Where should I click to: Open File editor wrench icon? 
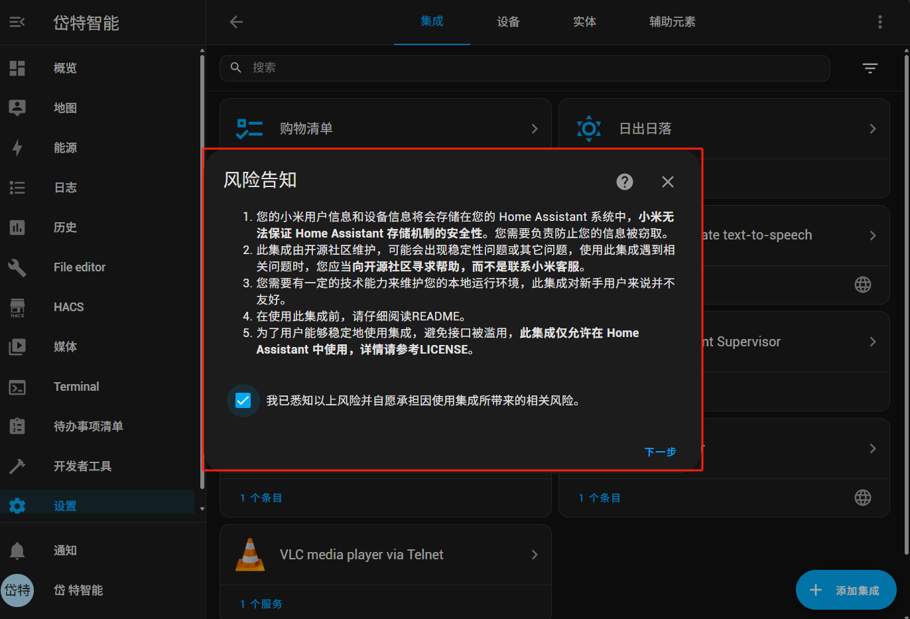click(x=17, y=267)
